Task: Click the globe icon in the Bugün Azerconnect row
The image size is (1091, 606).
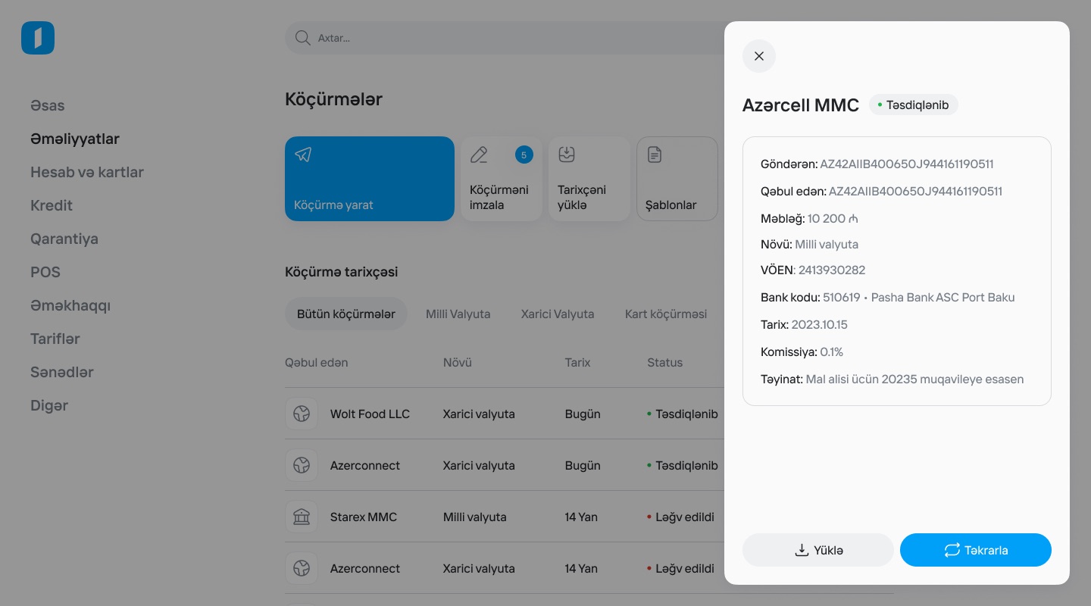Action: [x=302, y=466]
